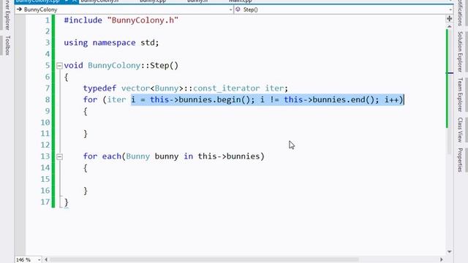Click the "BunnyColony.h" string literal
Screen dimensions: 468x263
[143, 20]
